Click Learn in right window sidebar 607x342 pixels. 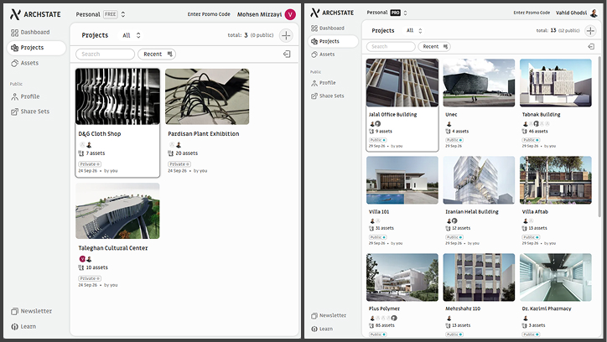[322, 329]
